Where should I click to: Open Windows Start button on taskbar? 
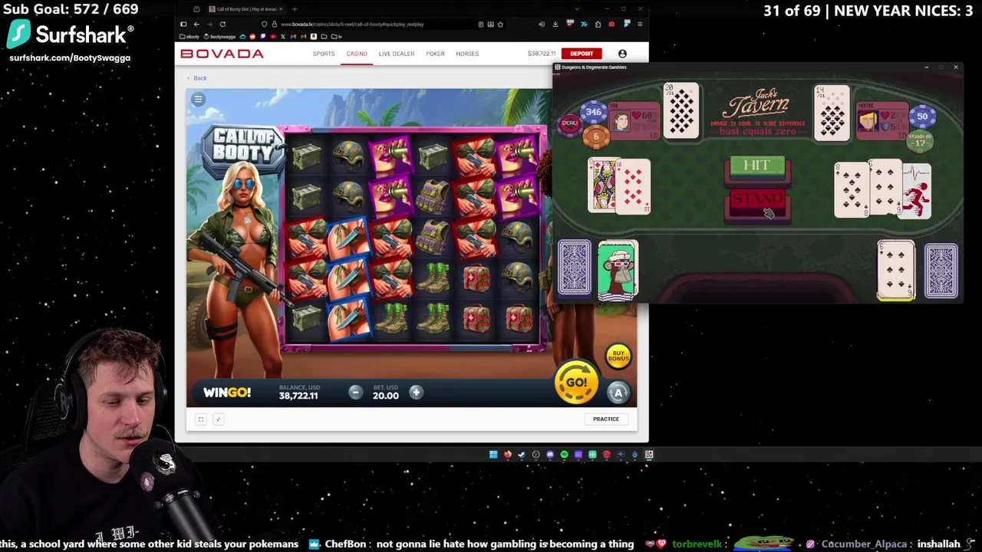click(493, 455)
